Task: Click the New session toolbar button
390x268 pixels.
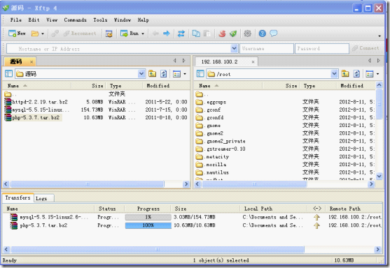Action: point(17,33)
